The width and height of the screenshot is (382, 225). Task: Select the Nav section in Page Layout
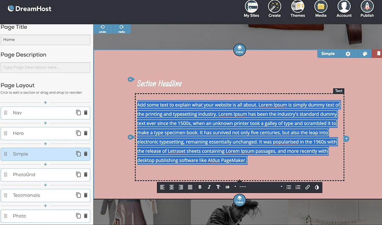point(38,113)
